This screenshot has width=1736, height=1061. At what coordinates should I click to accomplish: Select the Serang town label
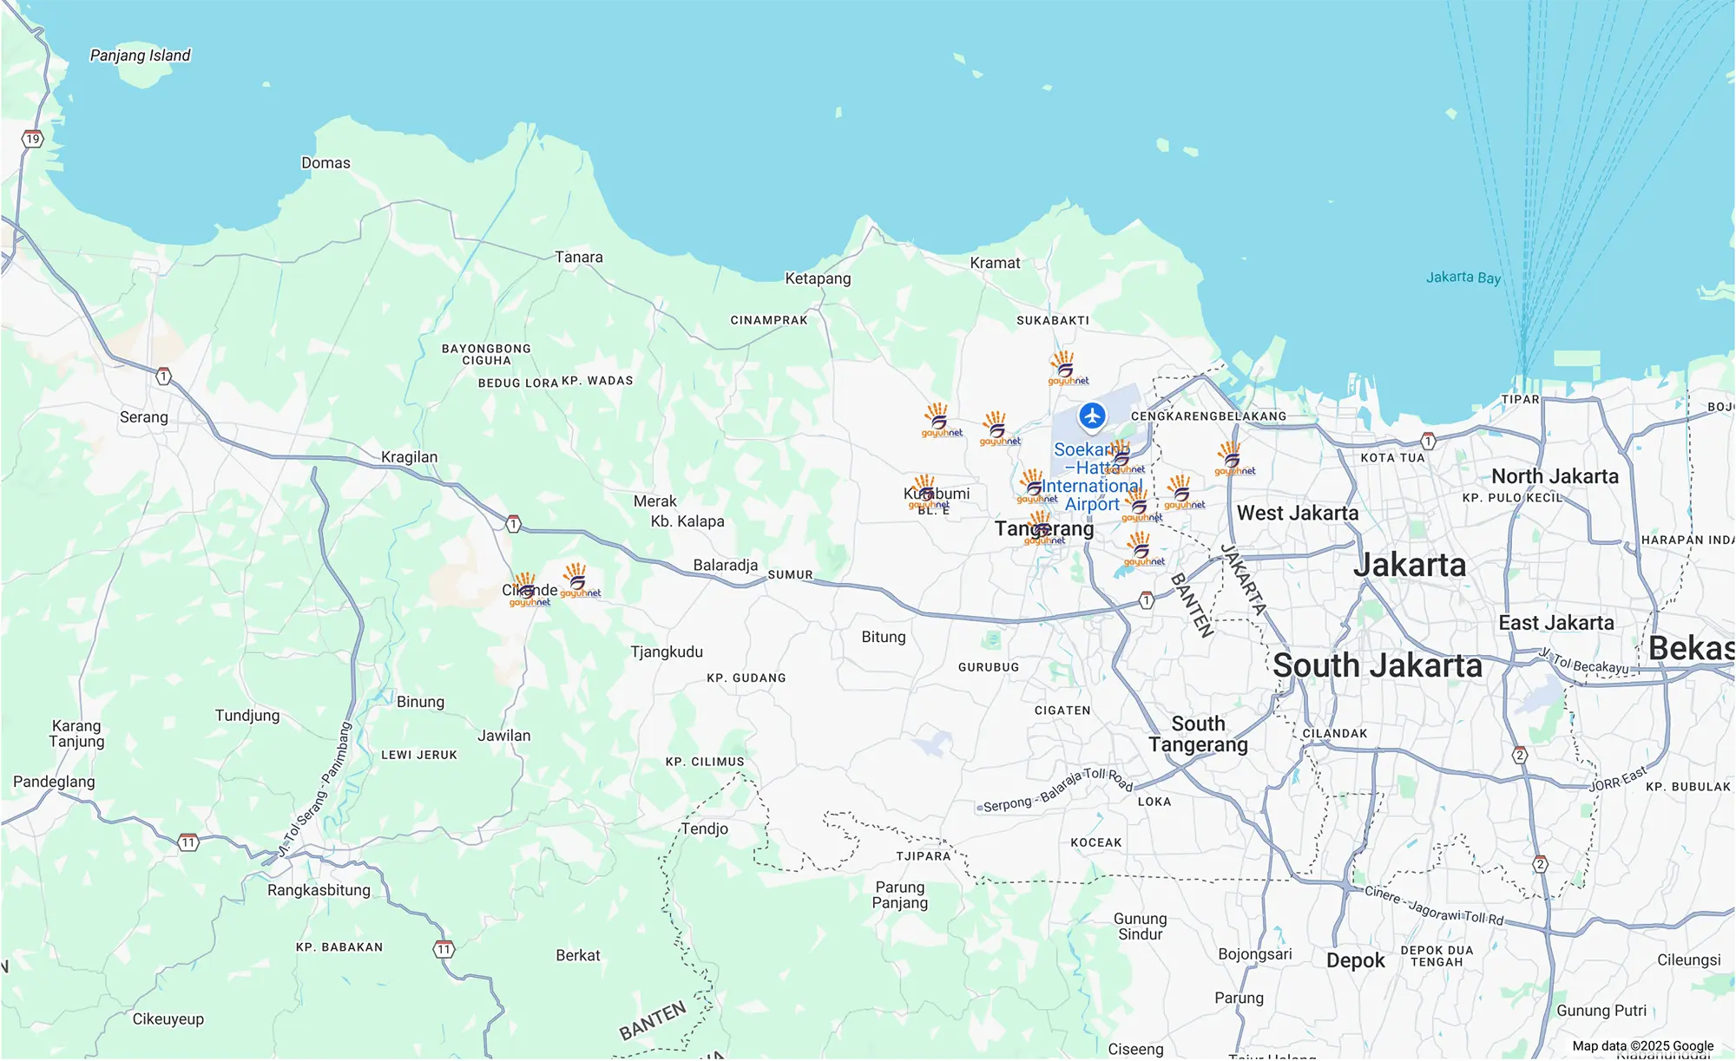144,417
